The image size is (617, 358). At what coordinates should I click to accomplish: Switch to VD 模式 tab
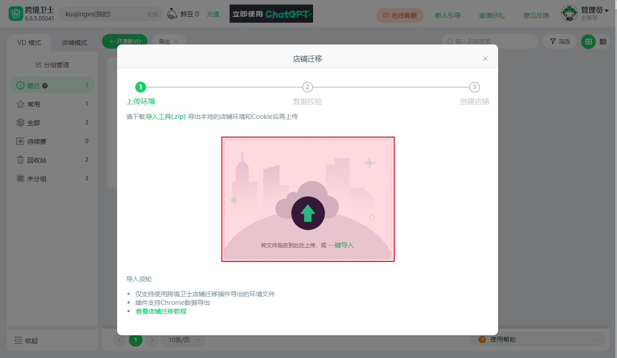click(29, 43)
